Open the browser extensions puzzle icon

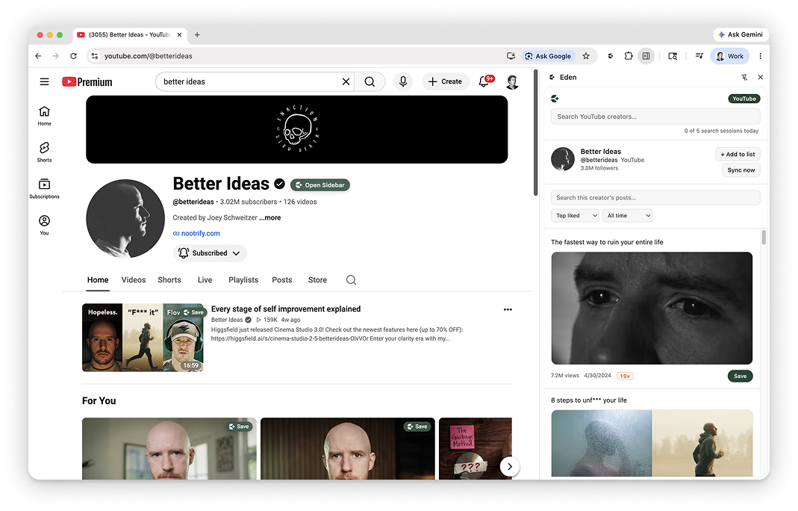pyautogui.click(x=629, y=56)
